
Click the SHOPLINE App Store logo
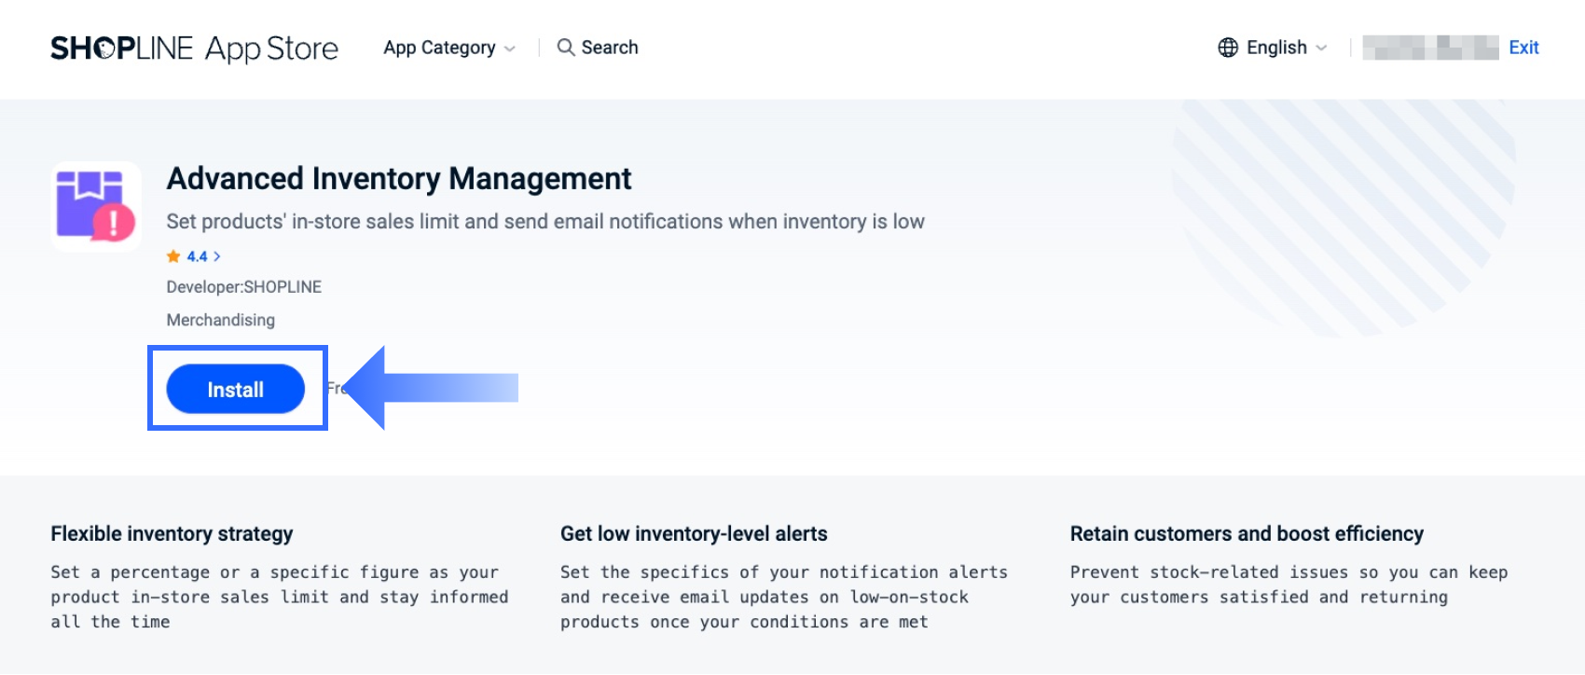pos(194,48)
